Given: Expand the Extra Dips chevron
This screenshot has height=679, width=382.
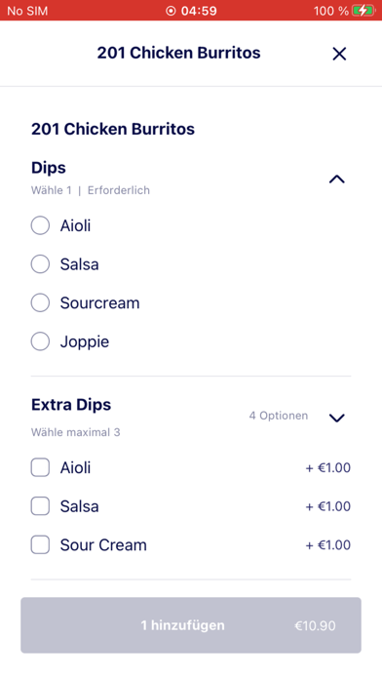Looking at the screenshot, I should coord(336,418).
